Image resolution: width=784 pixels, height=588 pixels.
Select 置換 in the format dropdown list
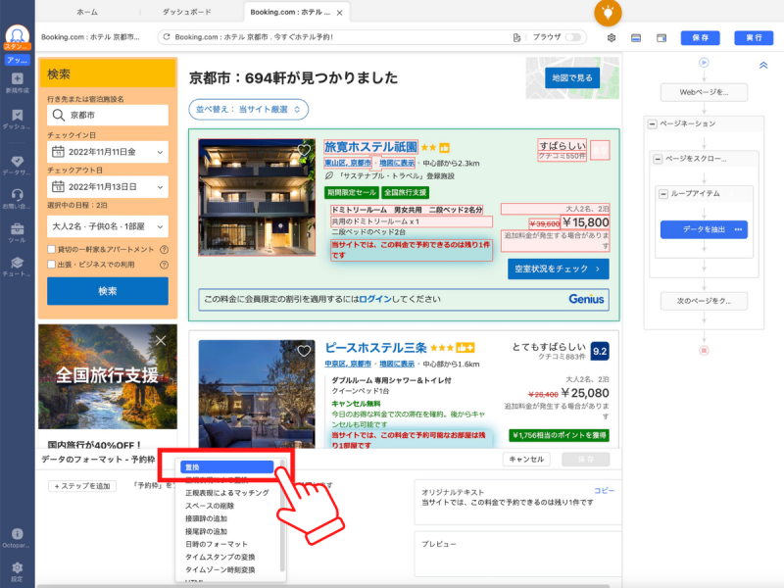226,467
